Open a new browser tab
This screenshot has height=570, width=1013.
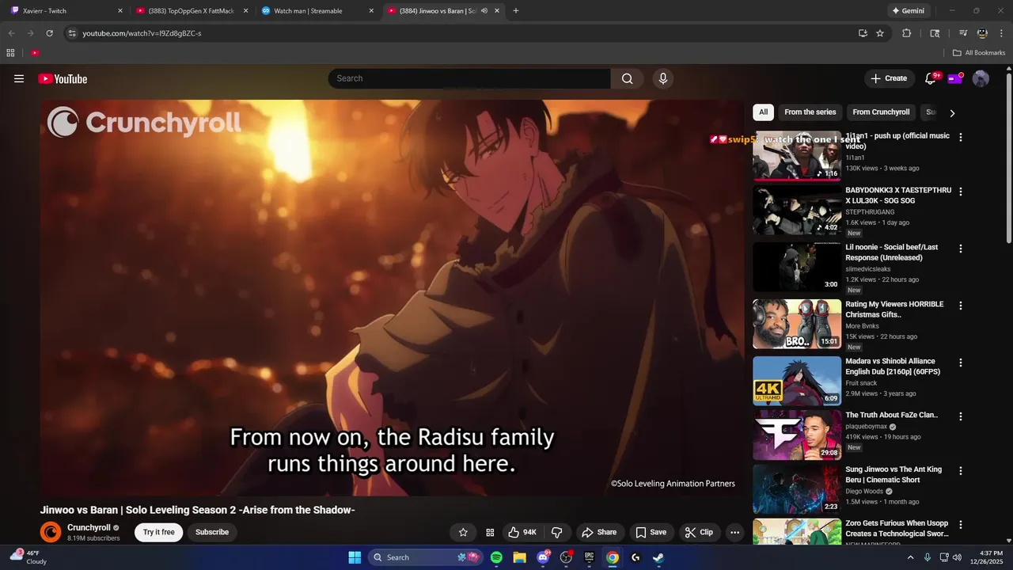point(516,11)
